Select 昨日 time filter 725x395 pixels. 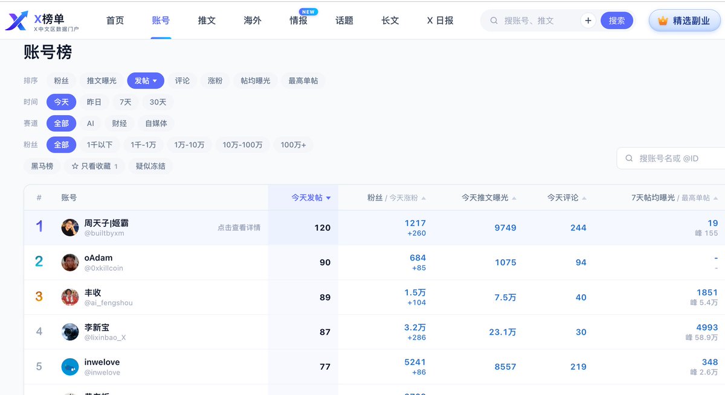[94, 102]
